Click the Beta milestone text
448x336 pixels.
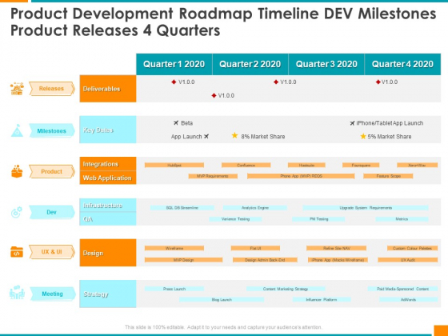click(187, 123)
